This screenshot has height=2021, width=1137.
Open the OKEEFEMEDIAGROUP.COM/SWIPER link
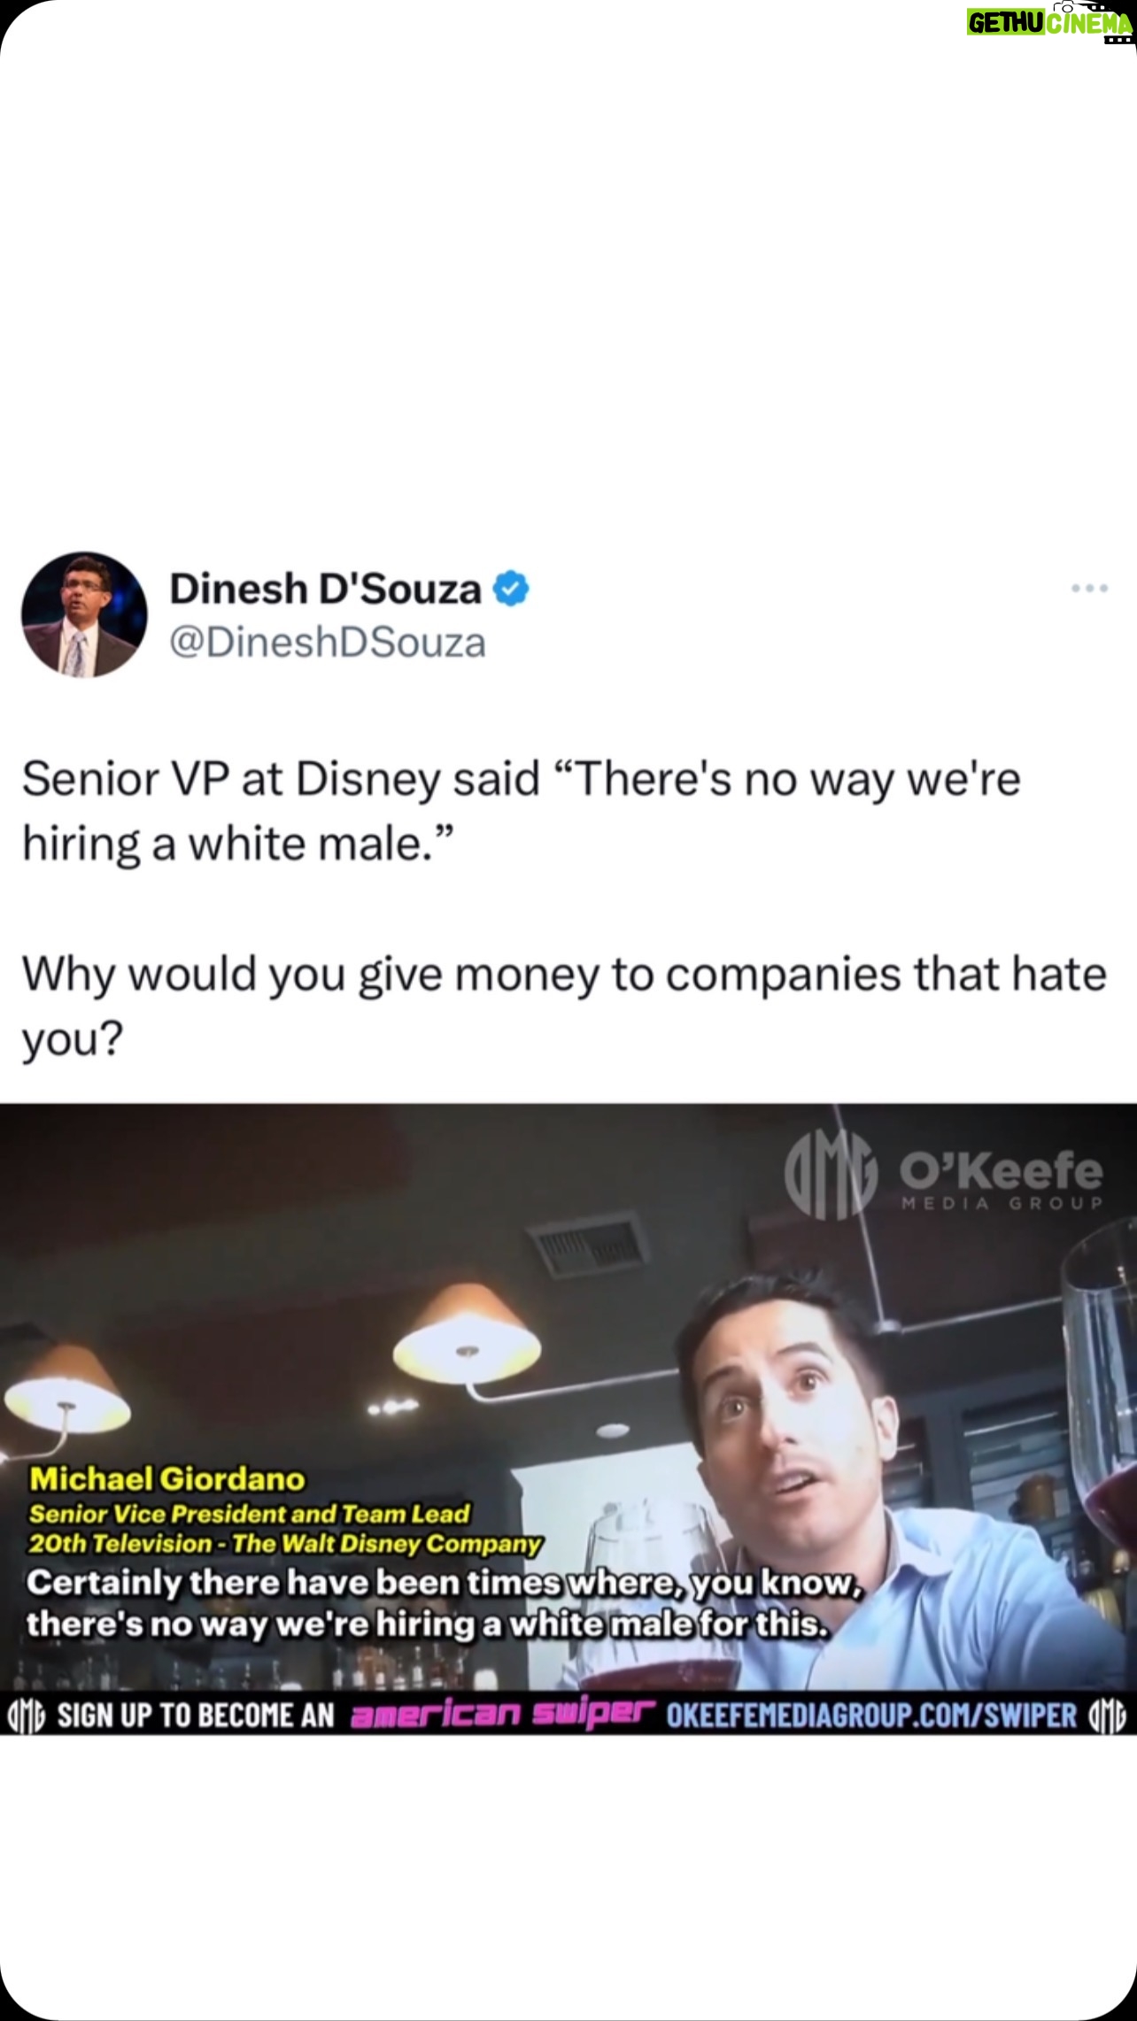[x=871, y=1716]
